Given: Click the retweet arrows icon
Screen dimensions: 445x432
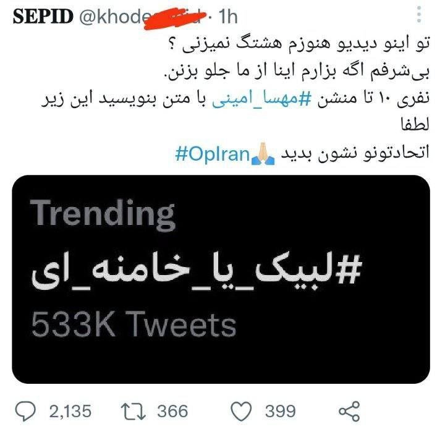Looking at the screenshot, I should [133, 410].
